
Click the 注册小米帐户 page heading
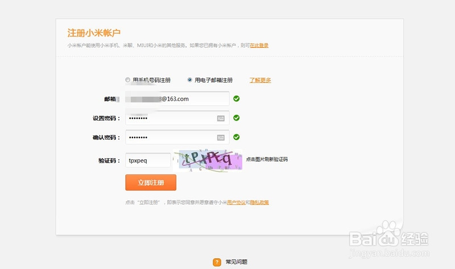94,33
